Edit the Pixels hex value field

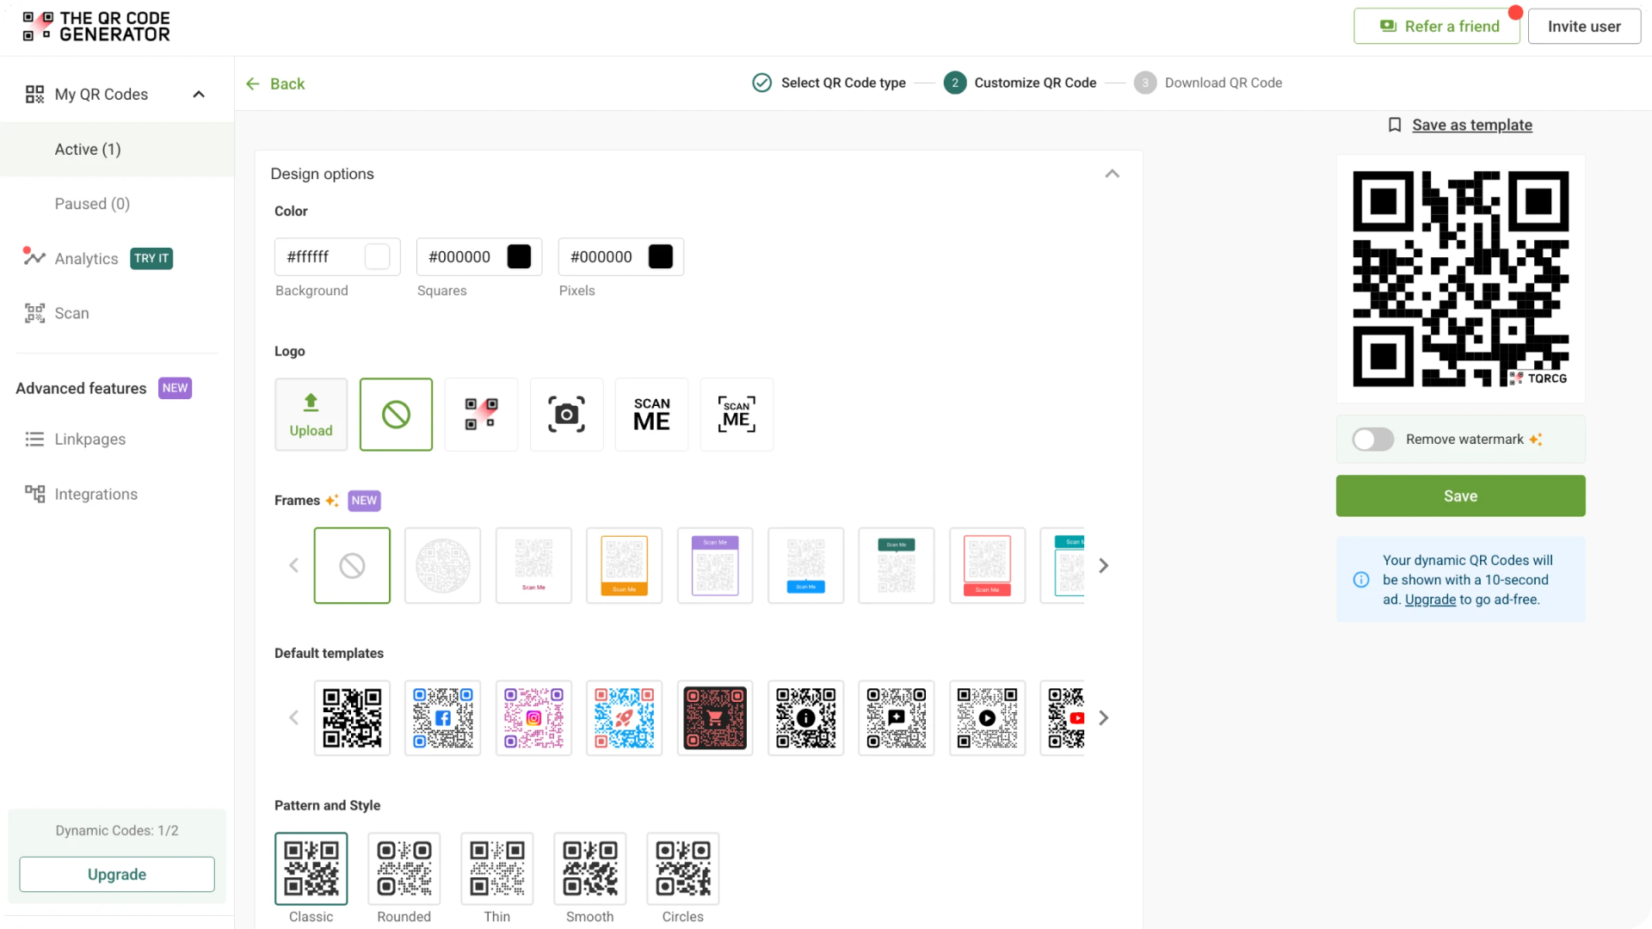point(621,256)
